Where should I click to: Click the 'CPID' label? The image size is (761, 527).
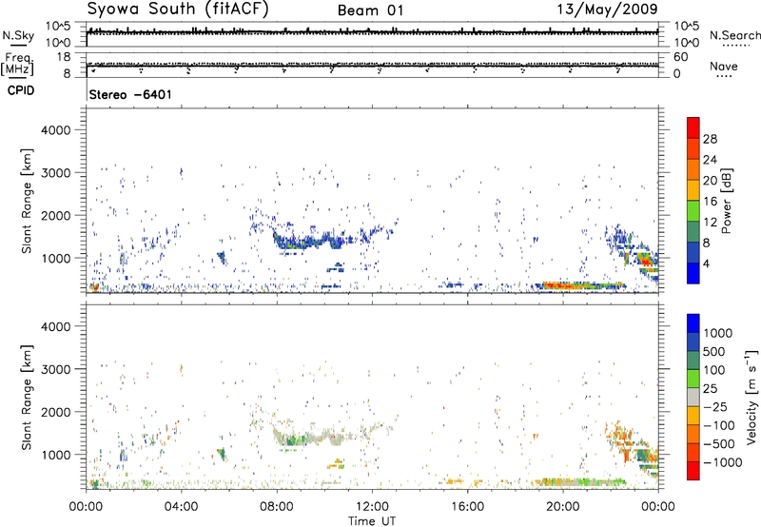click(x=21, y=90)
